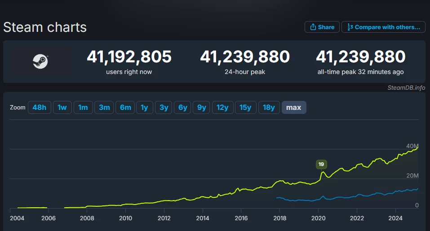Click the Share button
Viewport: 430px width, 231px height.
[322, 27]
